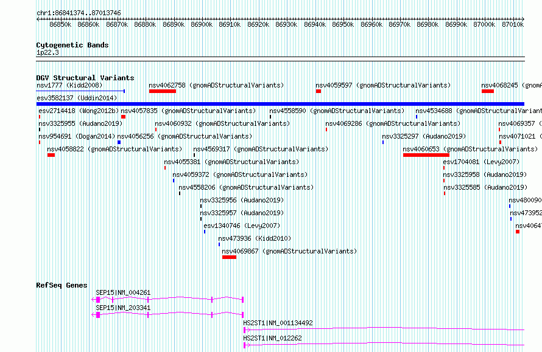Select the long blue esv3582137 bar
This screenshot has height=352, width=542.
280,104
